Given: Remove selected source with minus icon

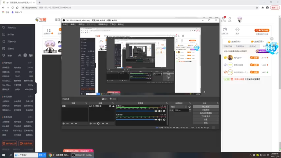Looking at the screenshot, I should click(x=94, y=124).
